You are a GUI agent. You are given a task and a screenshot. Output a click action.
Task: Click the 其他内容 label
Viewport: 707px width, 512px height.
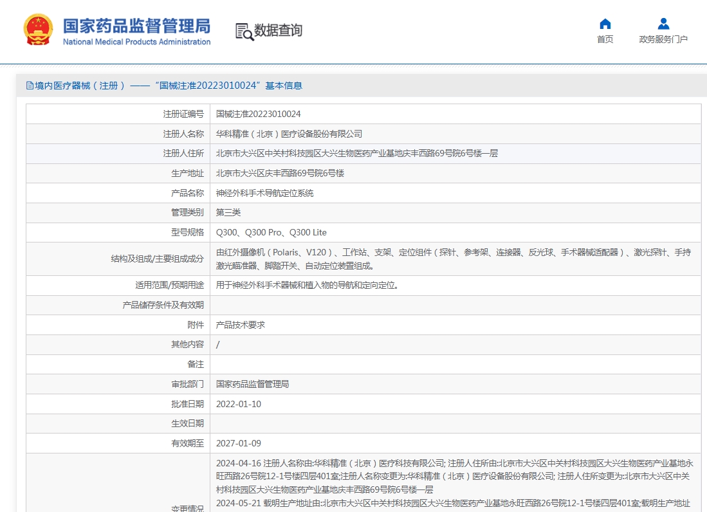(x=188, y=344)
